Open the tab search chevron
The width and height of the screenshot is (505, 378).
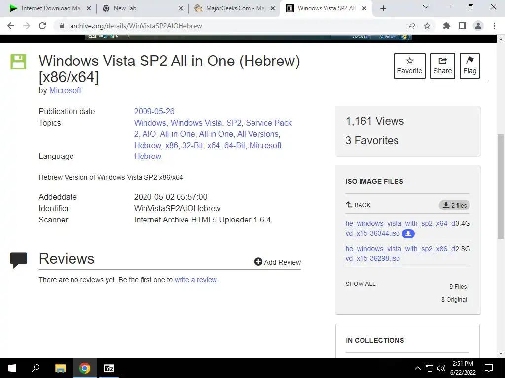tap(426, 7)
